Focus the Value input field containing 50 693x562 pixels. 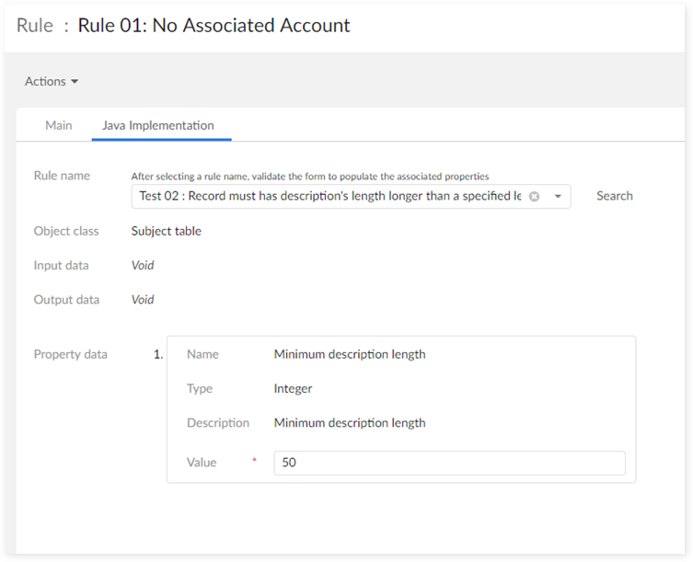[x=449, y=463]
